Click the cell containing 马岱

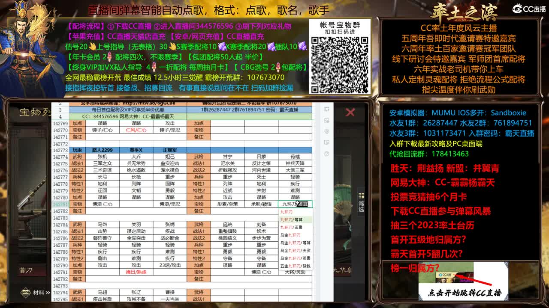point(103,225)
